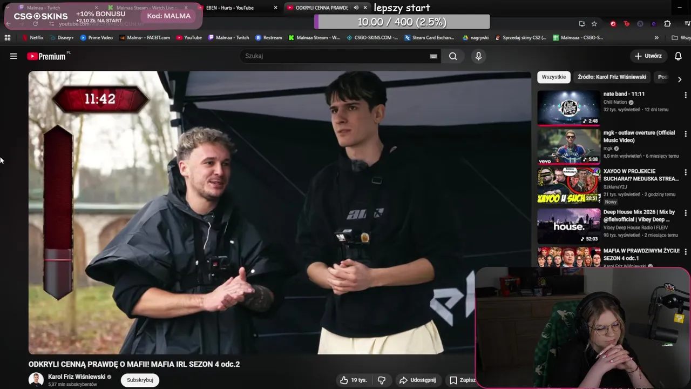Click the red Opera-style extension icon
The image size is (691, 389).
(613, 24)
